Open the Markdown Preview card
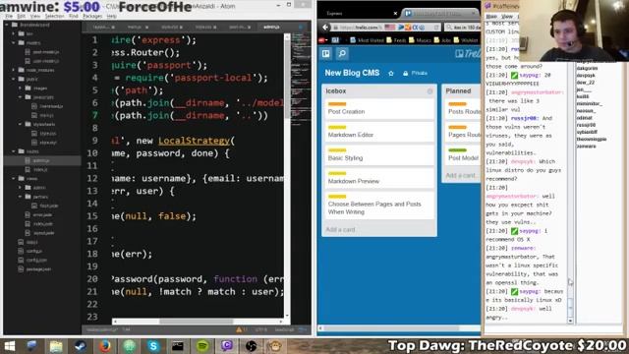 click(x=379, y=178)
